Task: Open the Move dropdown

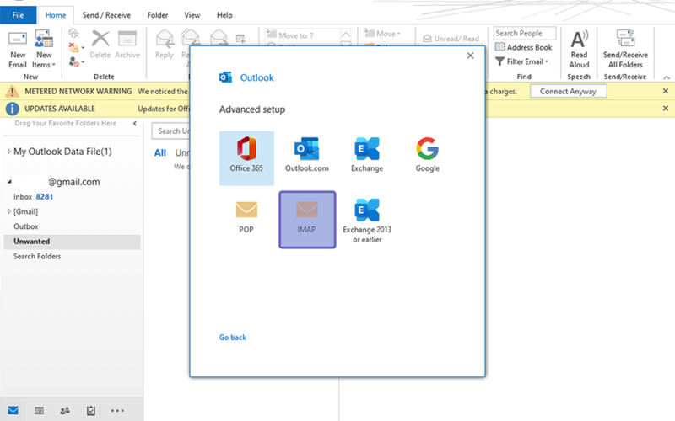Action: [383, 34]
